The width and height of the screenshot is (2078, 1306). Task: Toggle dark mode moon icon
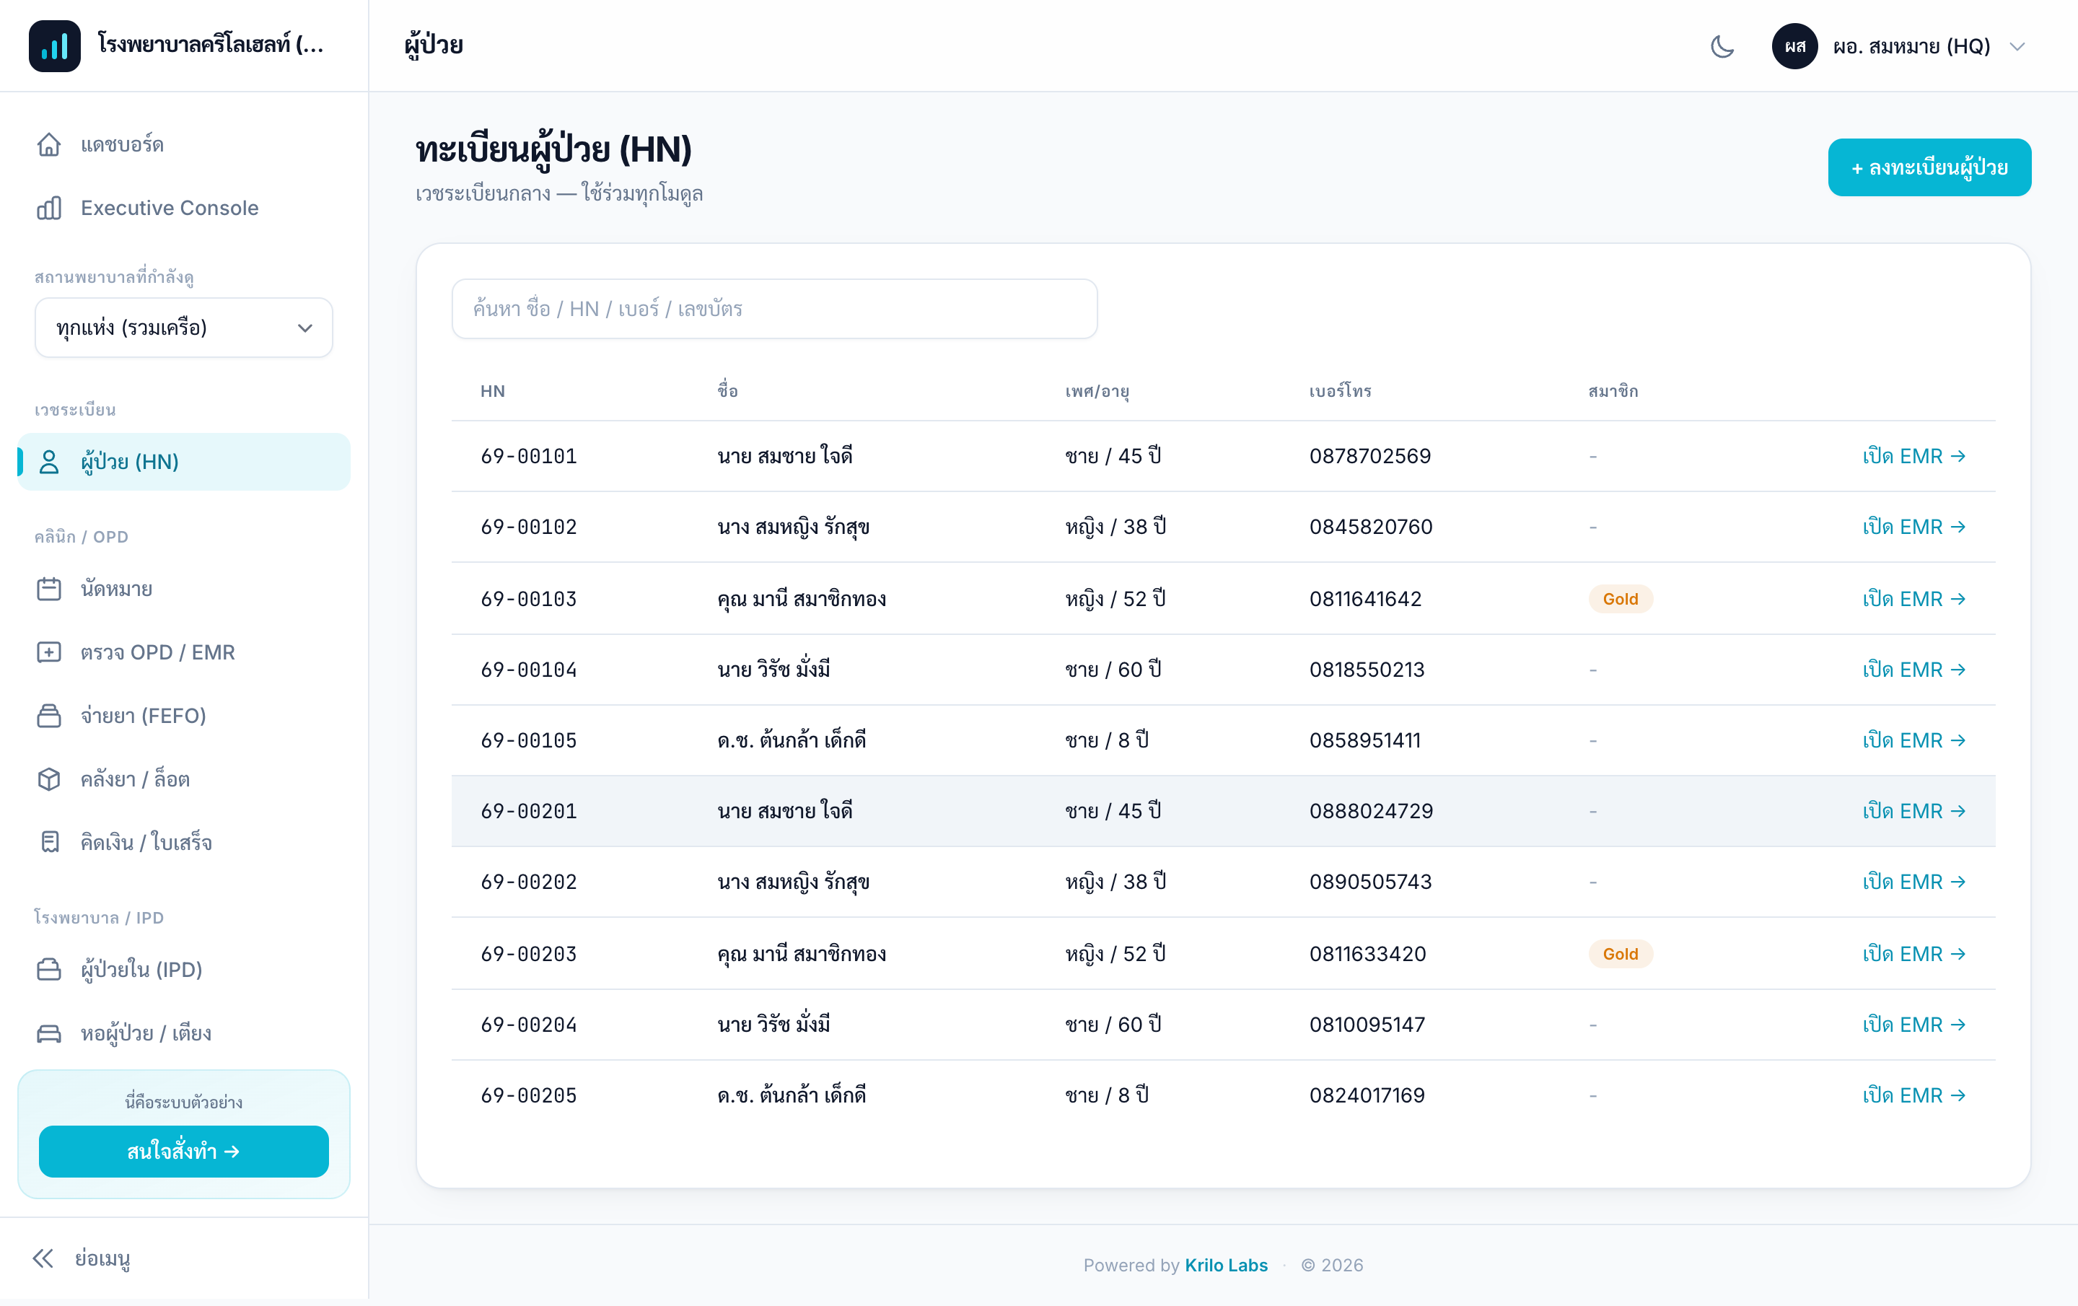click(x=1722, y=47)
